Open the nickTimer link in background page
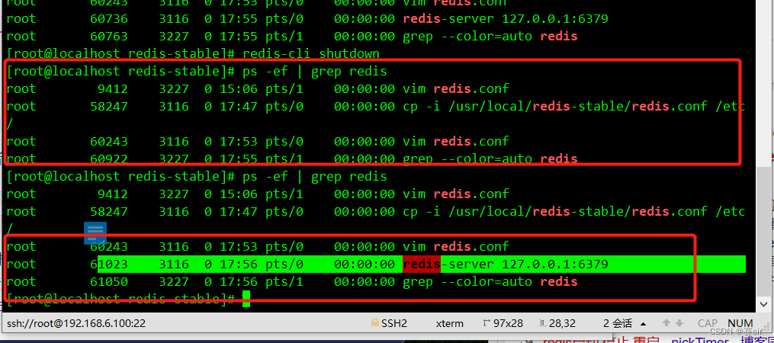 click(x=699, y=340)
